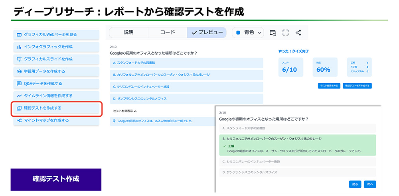This screenshot has height=196, width=399.
Task: Click the fullscreen icon in the preview toolbar
Action: 285,33
